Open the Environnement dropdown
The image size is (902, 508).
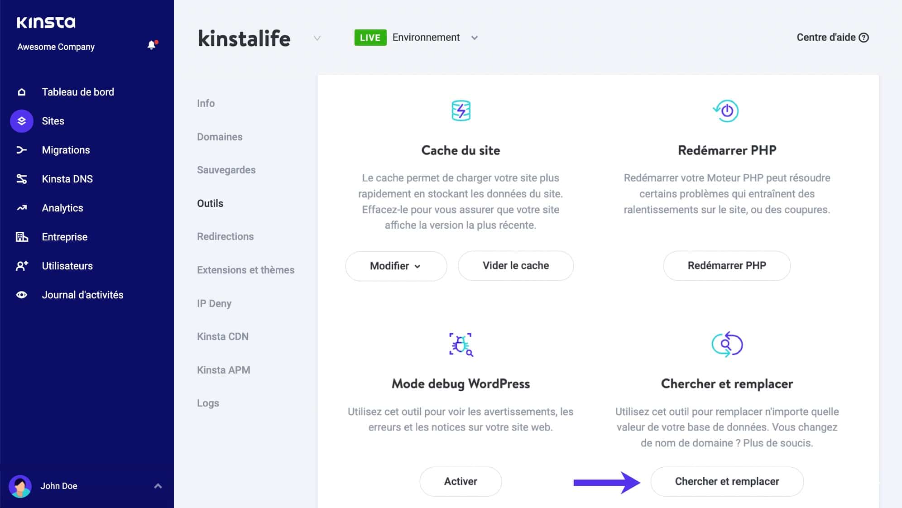tap(474, 38)
